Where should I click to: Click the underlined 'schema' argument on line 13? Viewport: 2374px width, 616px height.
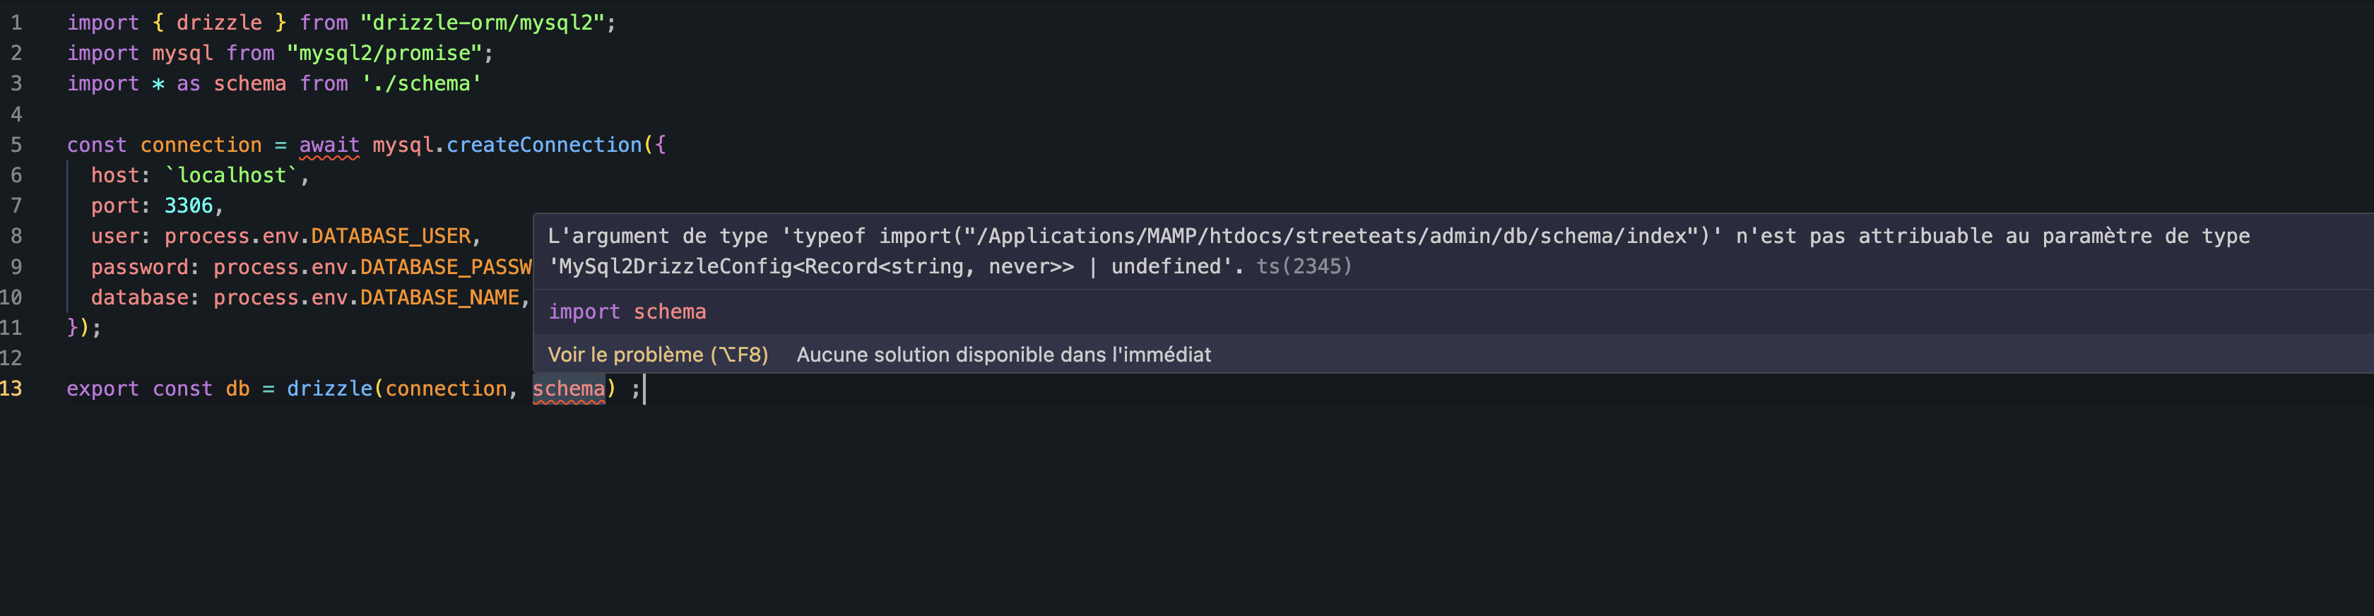569,389
